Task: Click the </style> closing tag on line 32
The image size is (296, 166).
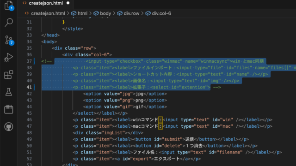Action: 73,29
